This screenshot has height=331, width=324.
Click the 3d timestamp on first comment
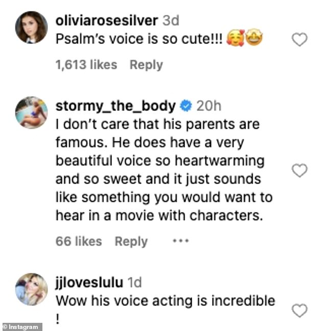click(170, 21)
